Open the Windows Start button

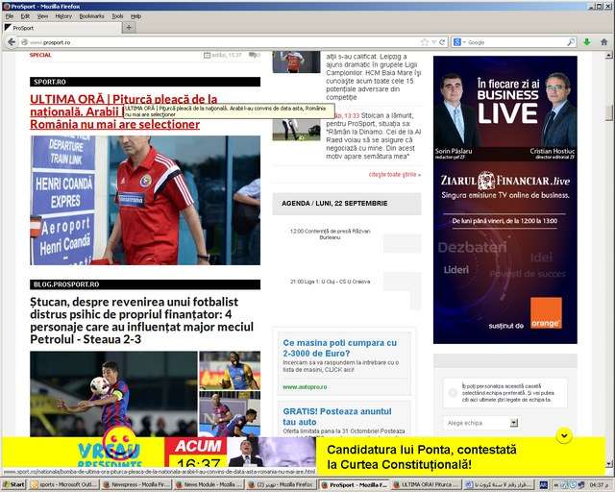13,485
